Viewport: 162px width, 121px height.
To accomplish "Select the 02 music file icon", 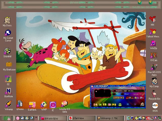I will pyautogui.click(x=8, y=80).
